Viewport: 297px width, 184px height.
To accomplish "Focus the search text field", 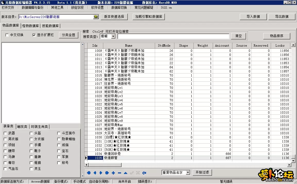I will pos(173,36).
